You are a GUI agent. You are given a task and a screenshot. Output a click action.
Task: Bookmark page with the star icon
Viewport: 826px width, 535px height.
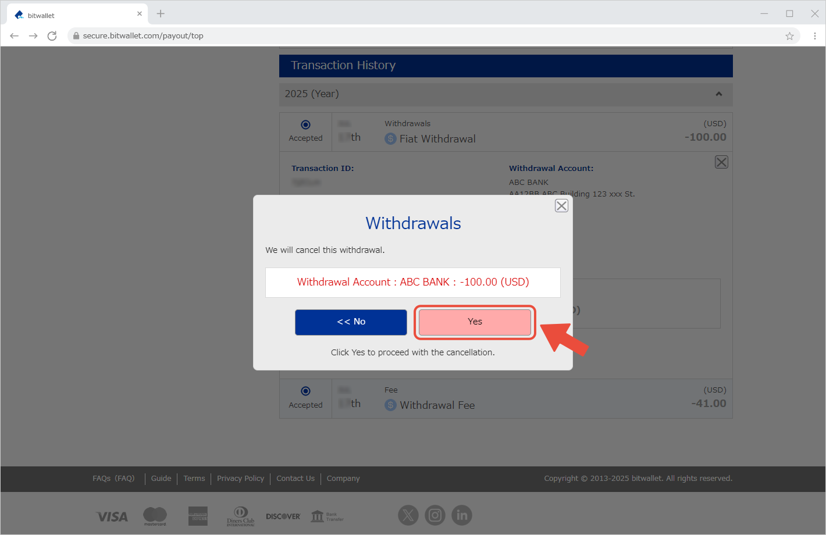click(789, 36)
